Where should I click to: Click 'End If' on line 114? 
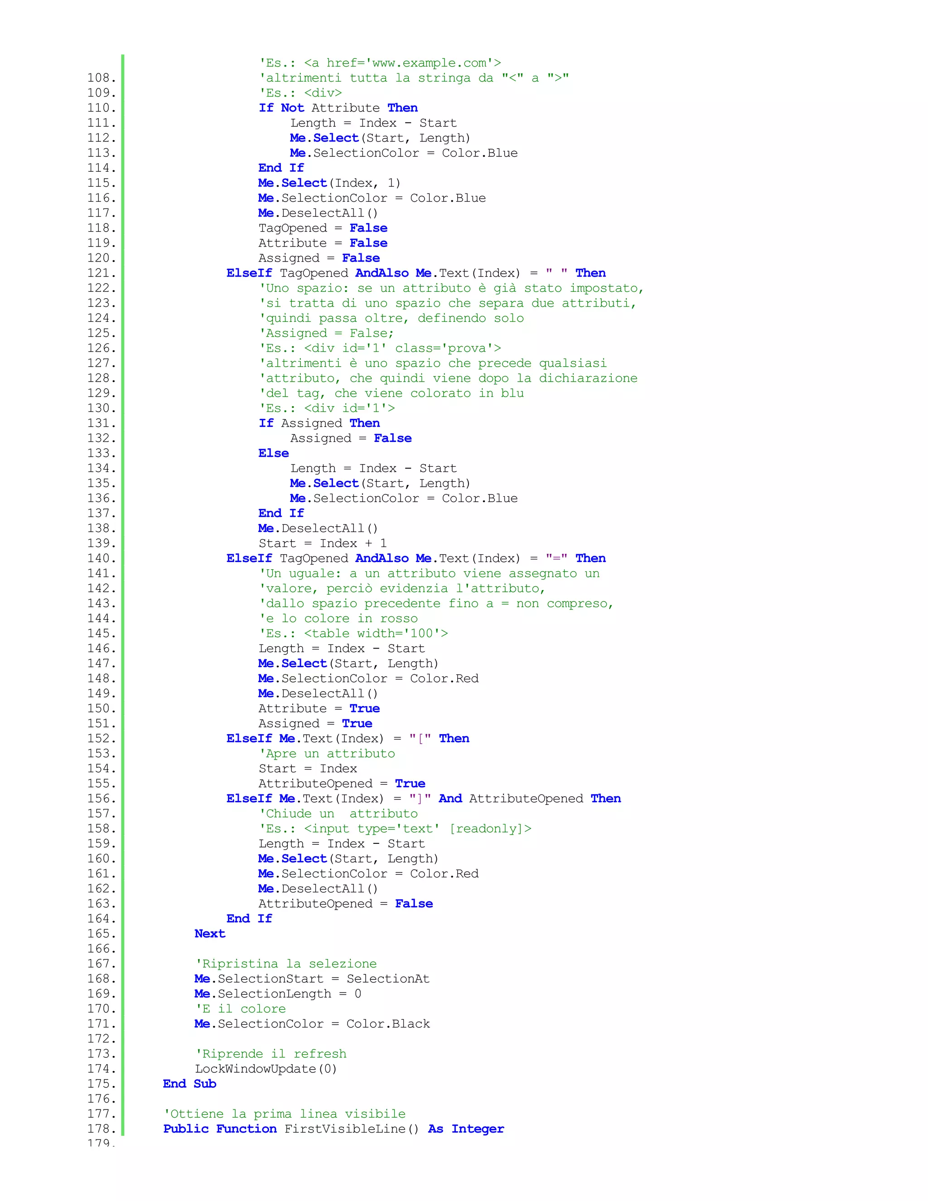click(x=281, y=168)
